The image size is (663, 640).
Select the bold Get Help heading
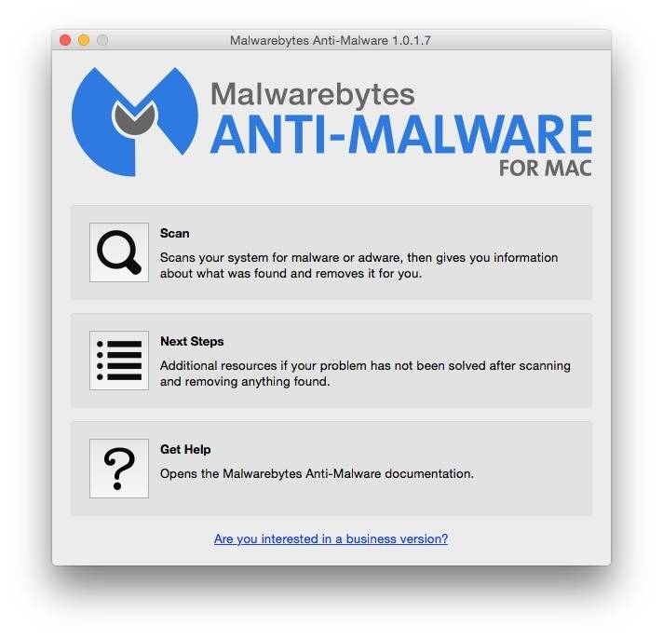coord(185,449)
